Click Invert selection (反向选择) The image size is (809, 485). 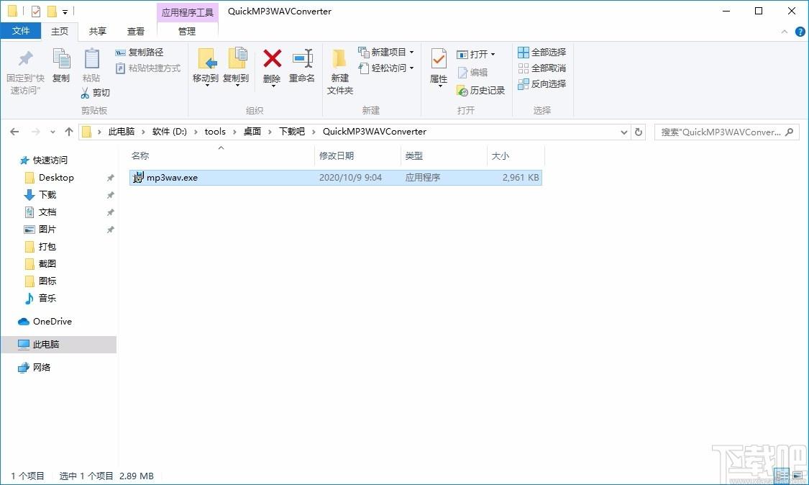(541, 83)
